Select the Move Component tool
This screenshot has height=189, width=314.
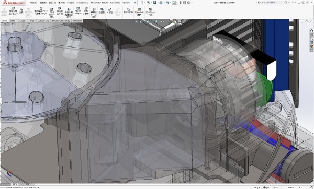click(x=60, y=9)
